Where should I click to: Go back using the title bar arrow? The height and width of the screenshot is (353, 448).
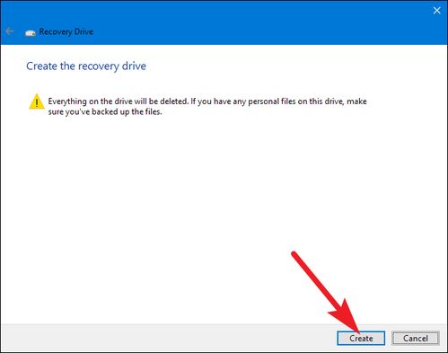click(x=10, y=31)
